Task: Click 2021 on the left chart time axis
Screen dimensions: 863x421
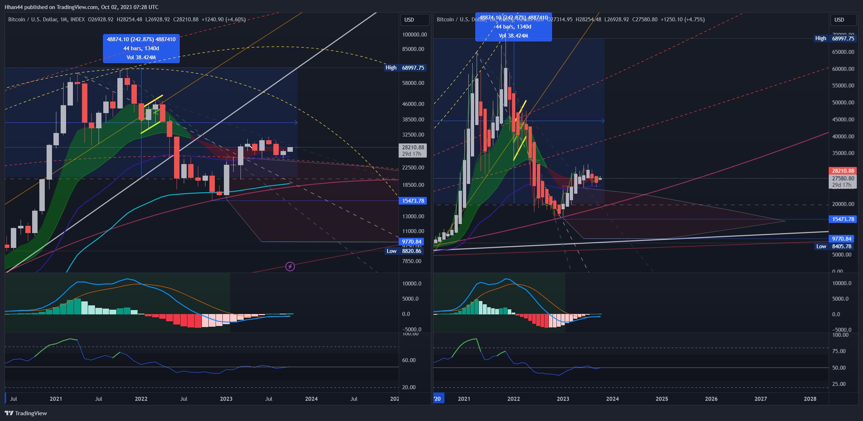Action: click(56, 399)
